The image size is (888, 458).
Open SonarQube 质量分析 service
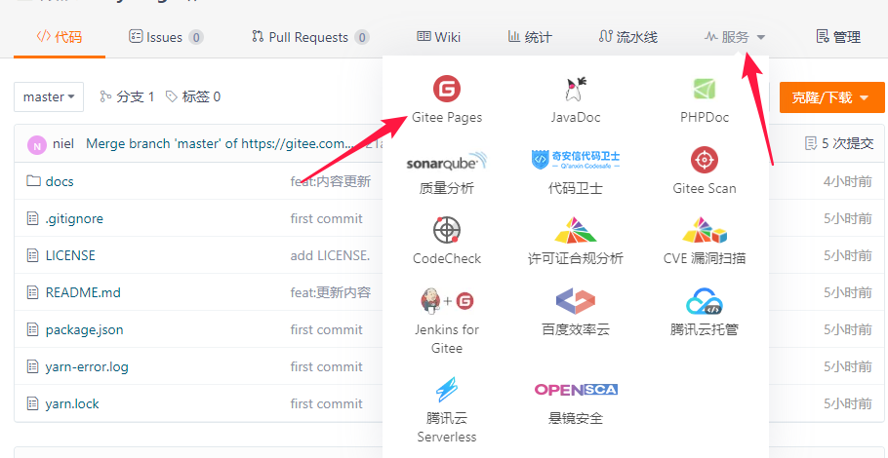click(x=446, y=161)
